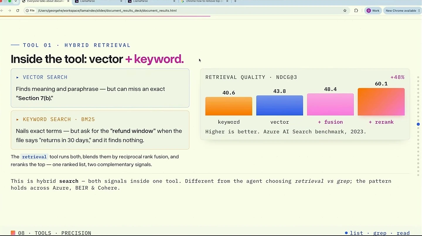Click the tall rerank bar in the chart
Image resolution: width=422 pixels, height=236 pixels.
[x=381, y=102]
